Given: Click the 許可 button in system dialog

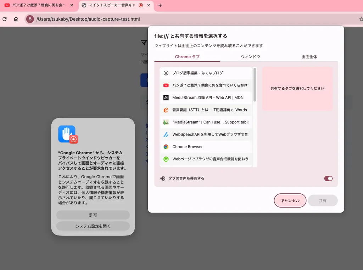Looking at the screenshot, I should pos(93,215).
